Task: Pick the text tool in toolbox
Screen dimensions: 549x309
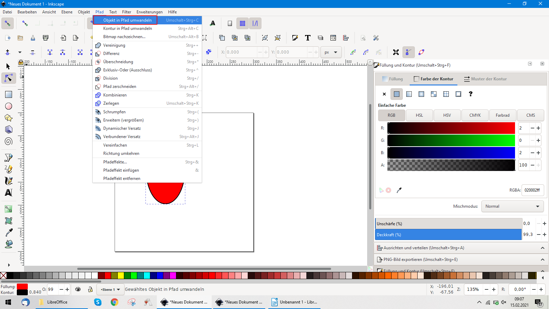Action: click(x=9, y=193)
